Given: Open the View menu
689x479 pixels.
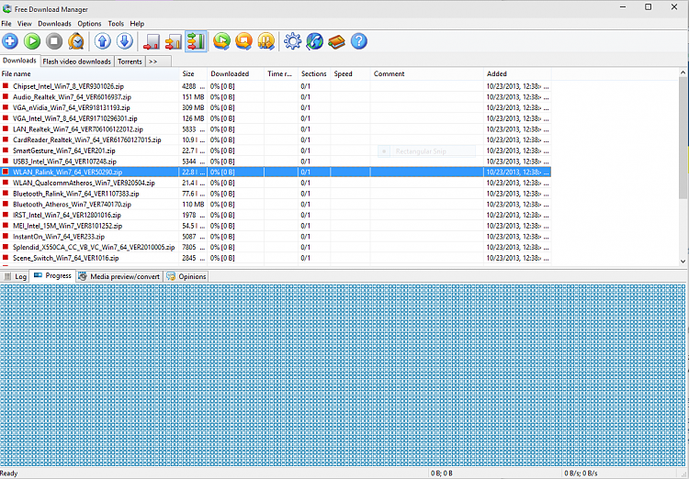Looking at the screenshot, I should (x=25, y=24).
